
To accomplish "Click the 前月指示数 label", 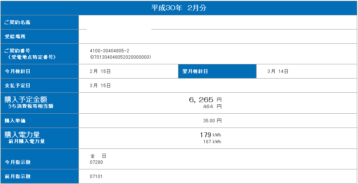I will coord(17,176).
